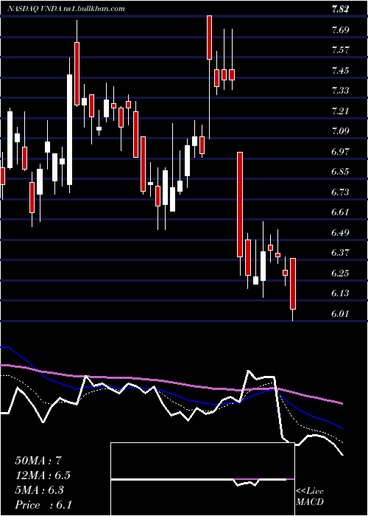This screenshot has height=516, width=368.
Task: Click the MACD inset chart panel
Action: pyautogui.click(x=202, y=479)
